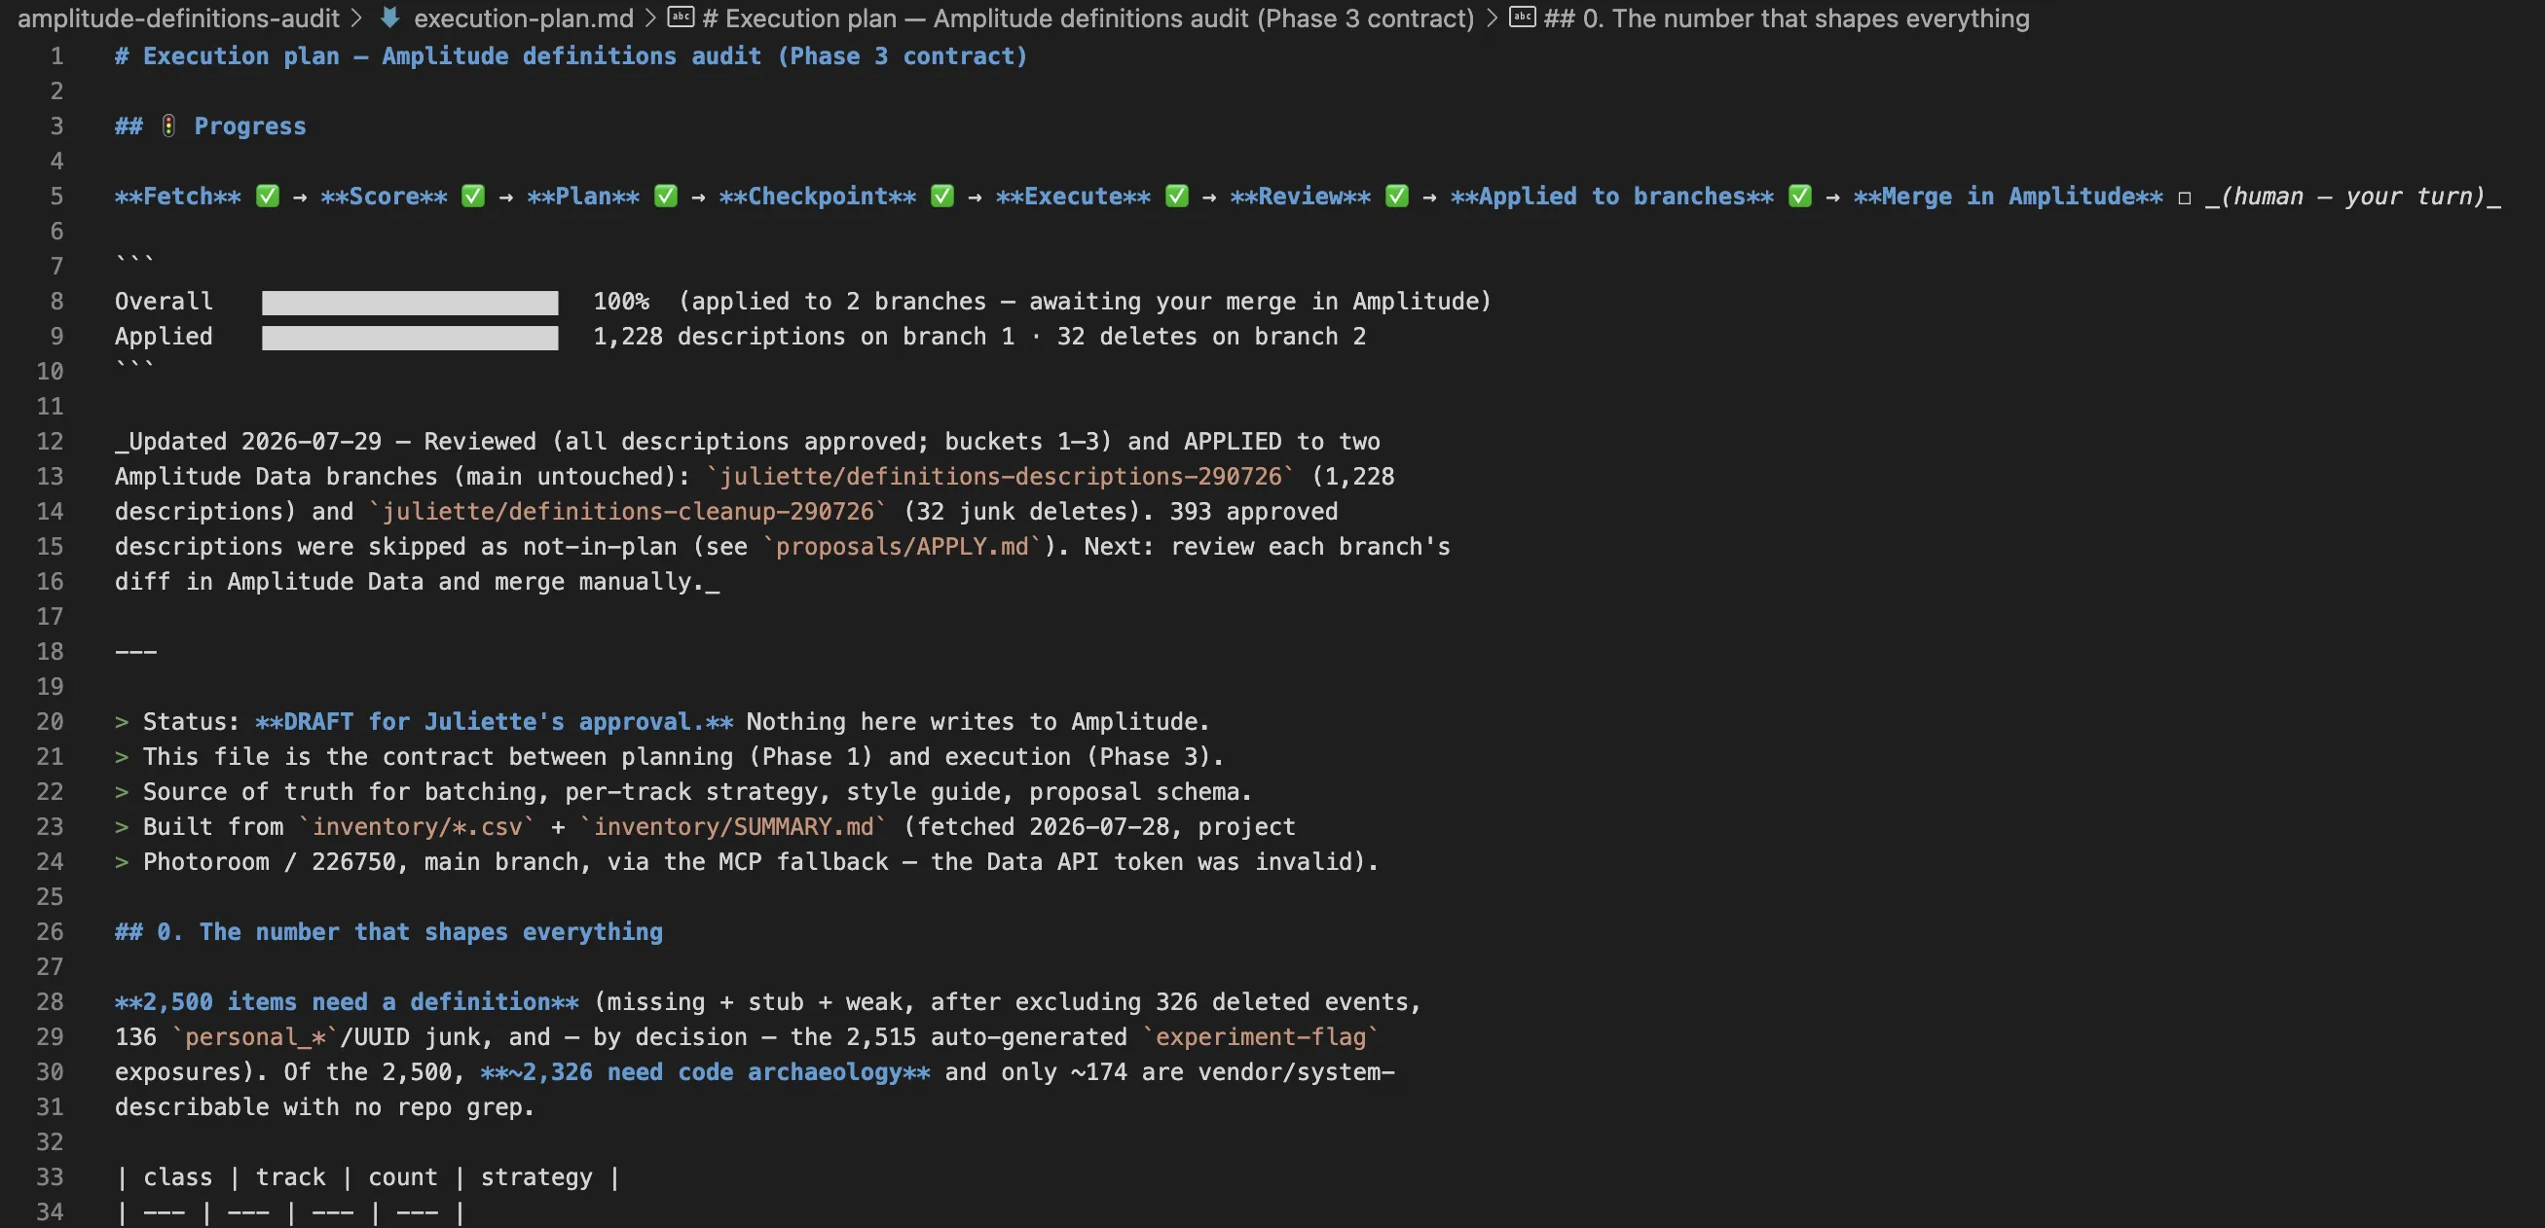Click the bold 'DRAFT for Juliette's approval.' text

tap(494, 722)
